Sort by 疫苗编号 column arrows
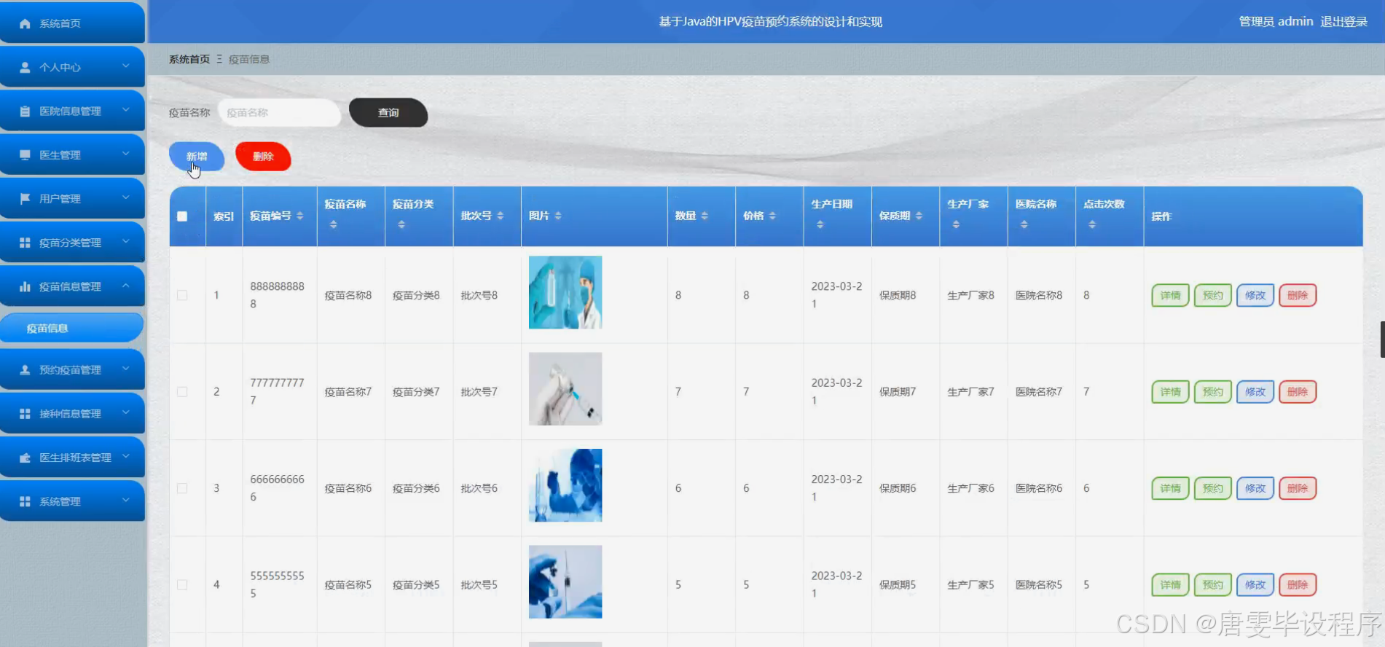1385x647 pixels. (x=299, y=216)
